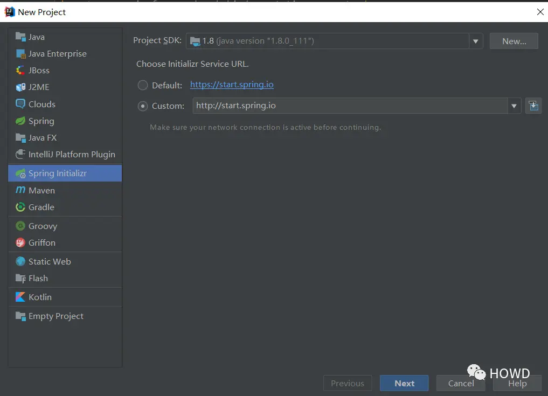548x396 pixels.
Task: Click the download icon beside Custom URL field
Action: pyautogui.click(x=533, y=106)
